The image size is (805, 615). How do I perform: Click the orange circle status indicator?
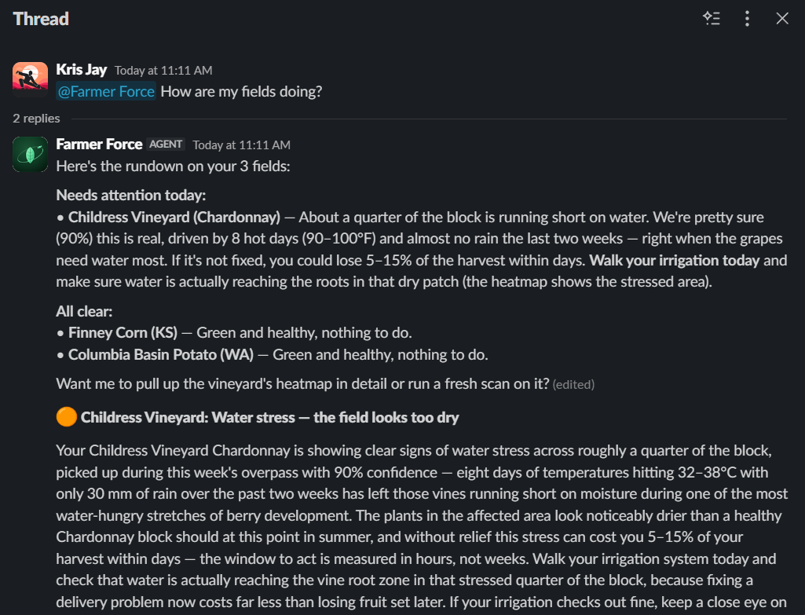[x=66, y=417]
